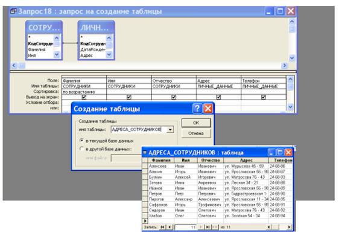Select 'в другой базе данных' radio option
342x233 pixels.
click(82, 148)
